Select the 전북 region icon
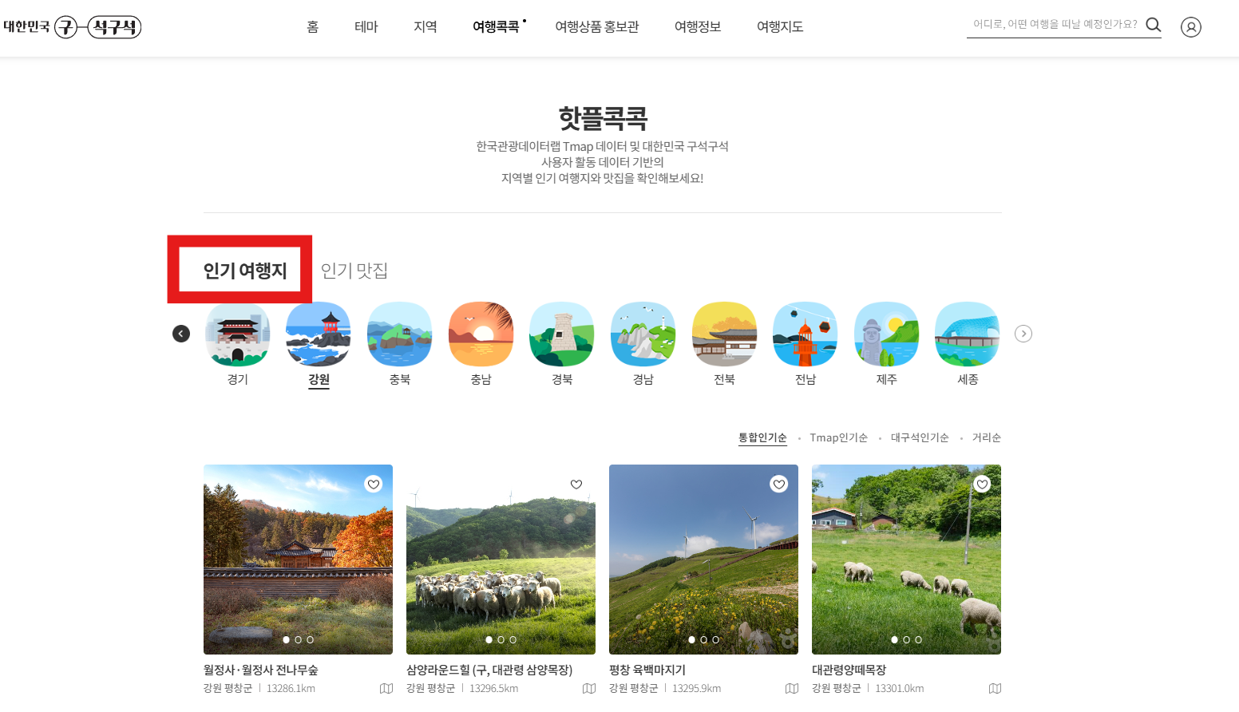The image size is (1239, 712). tap(724, 334)
